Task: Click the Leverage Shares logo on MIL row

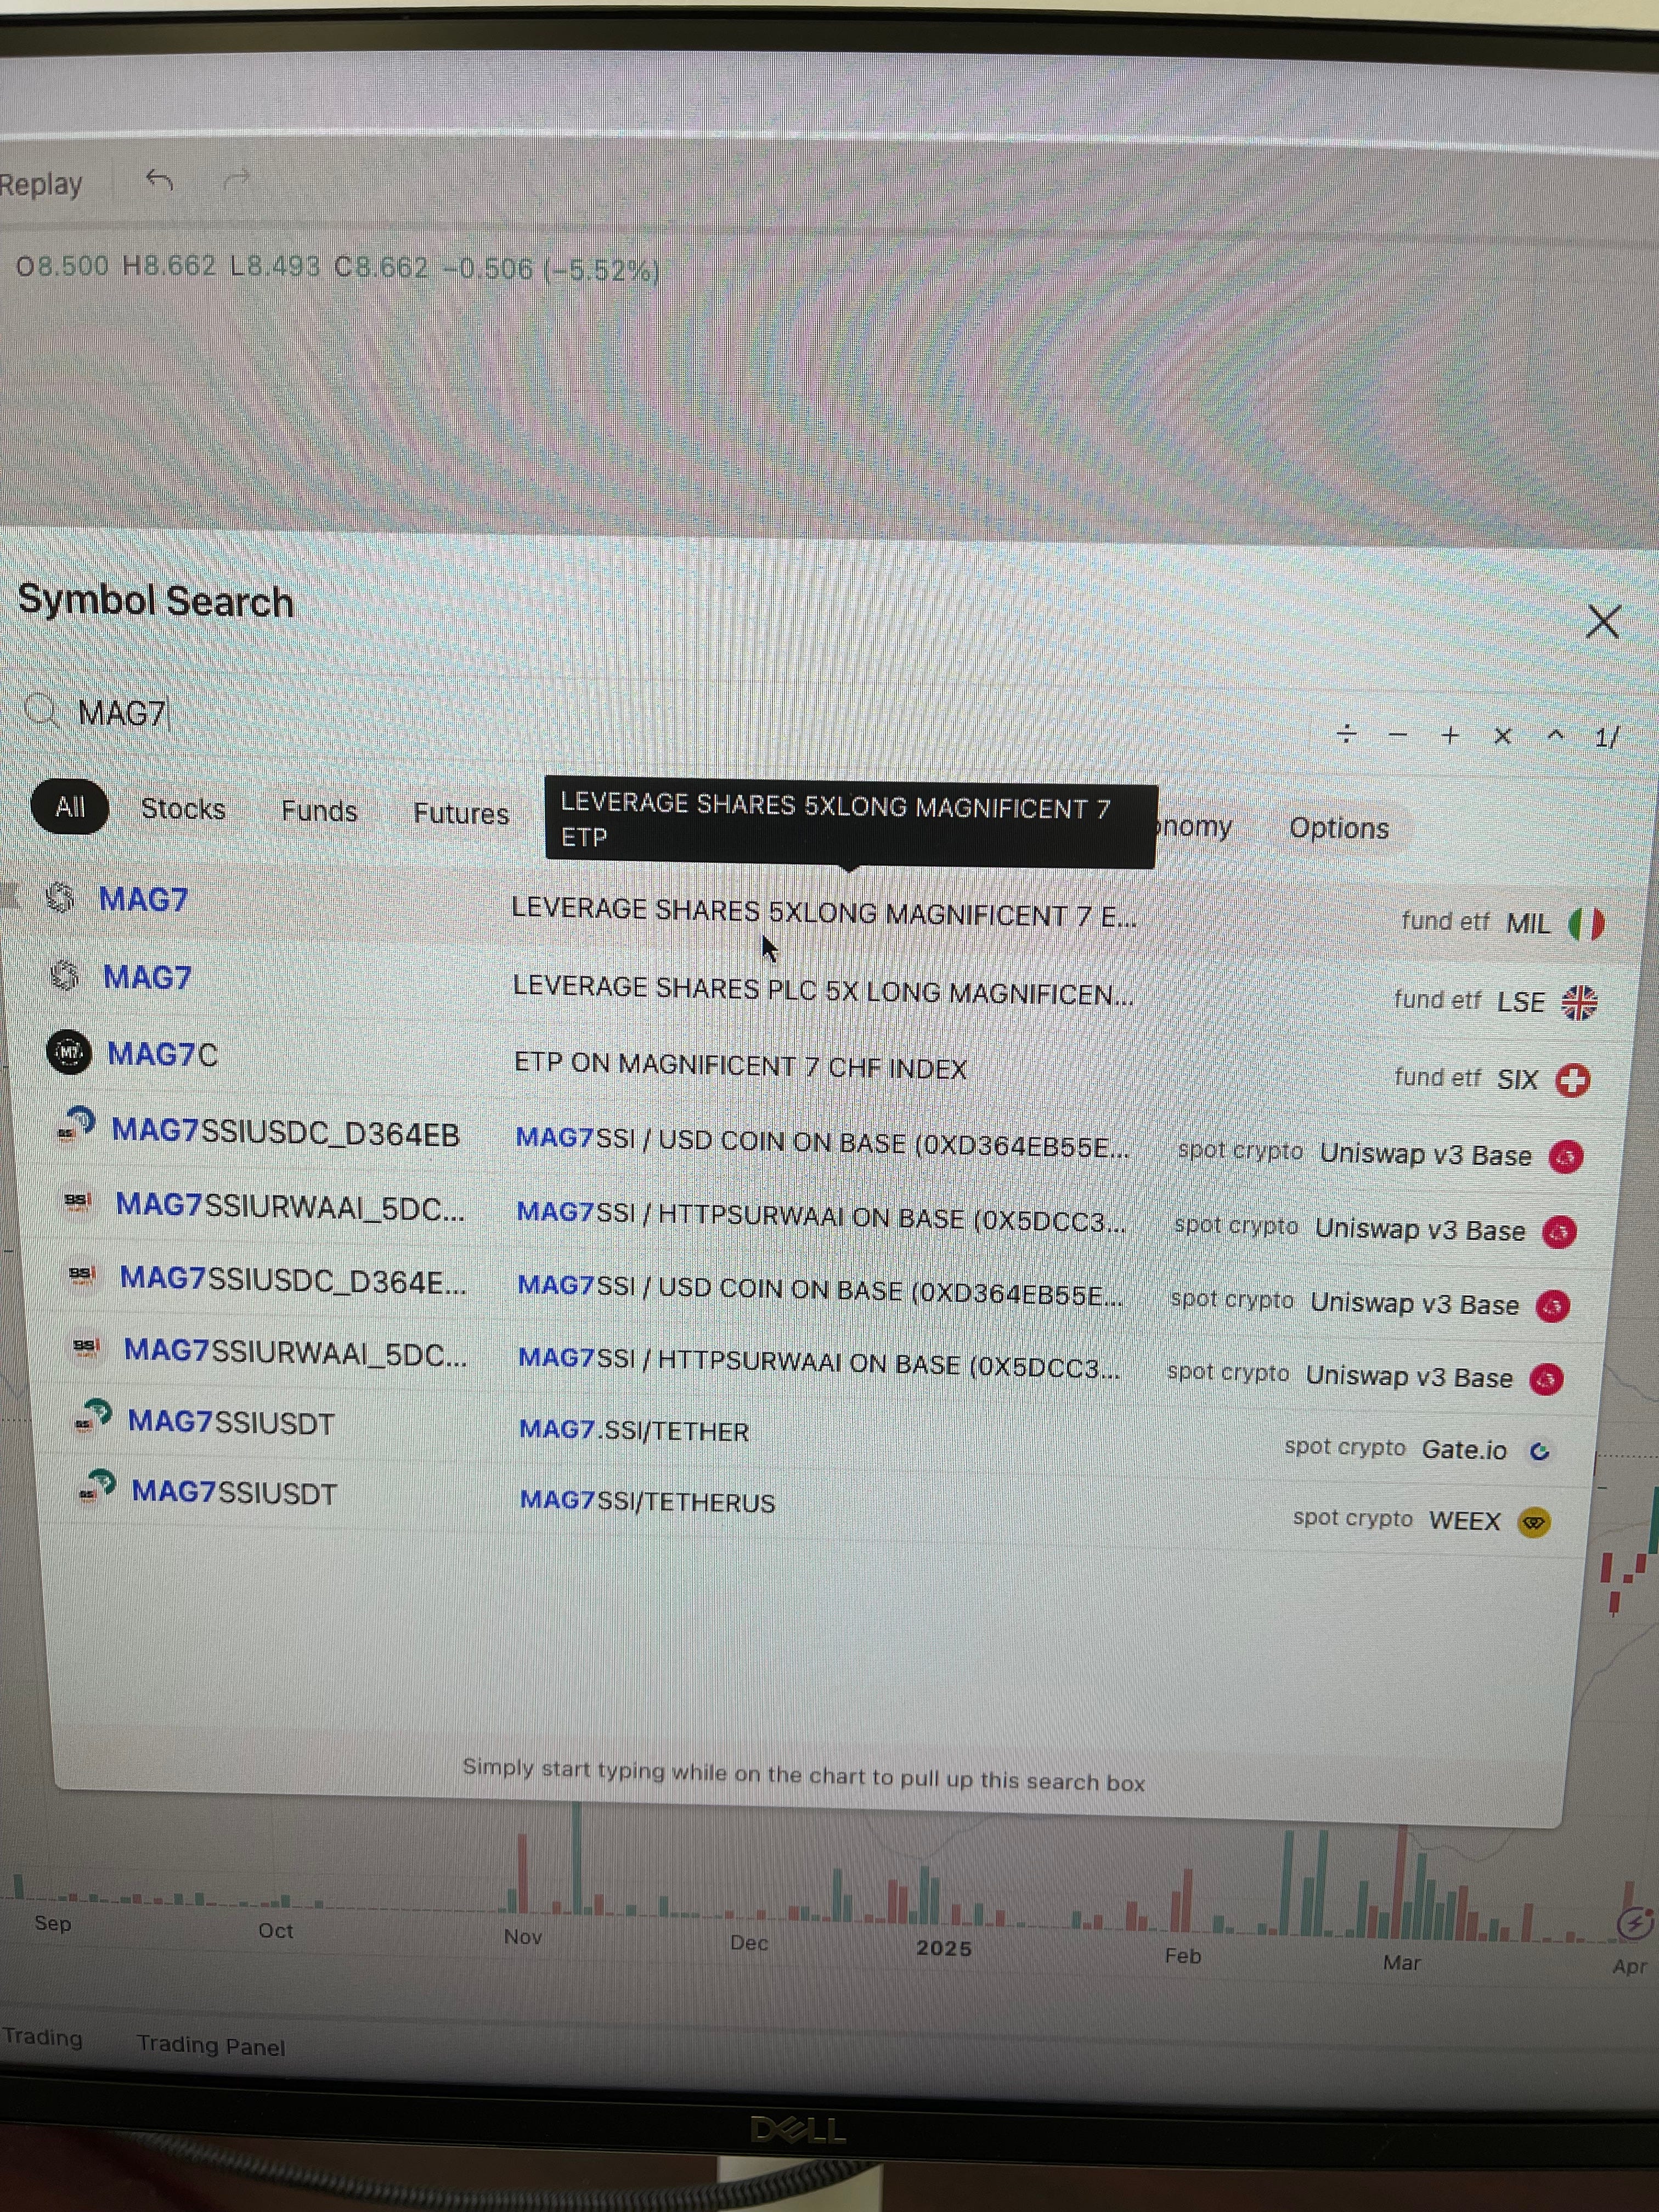Action: (60, 897)
